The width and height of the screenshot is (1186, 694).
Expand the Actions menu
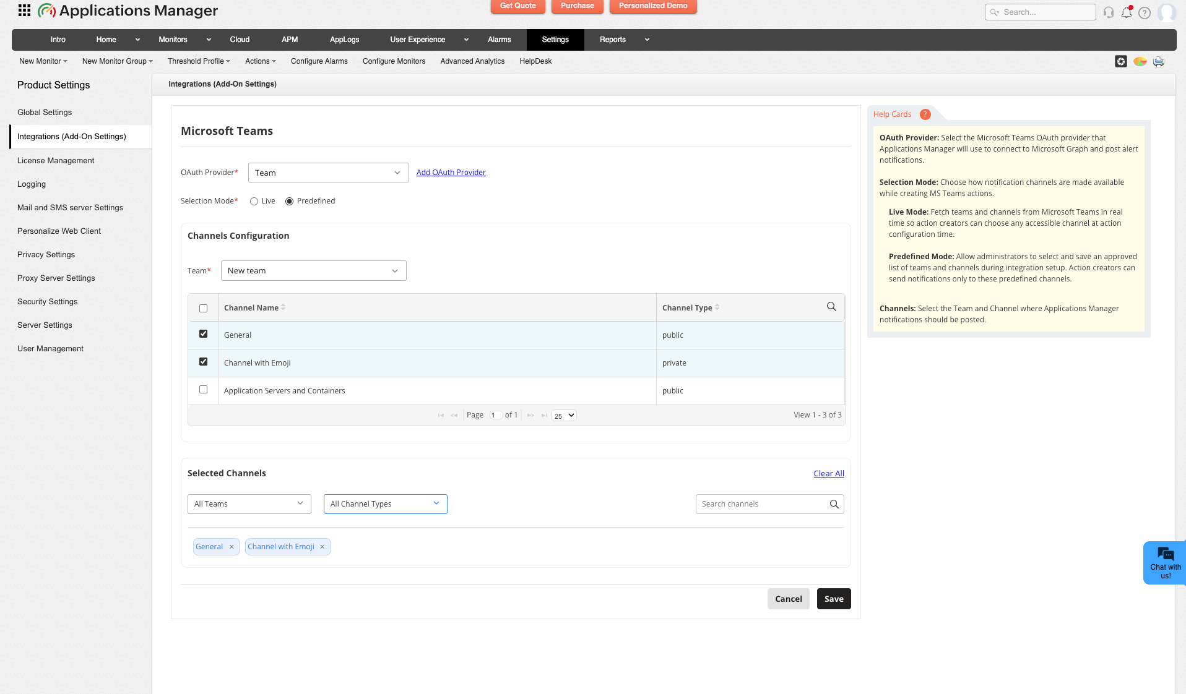[261, 61]
